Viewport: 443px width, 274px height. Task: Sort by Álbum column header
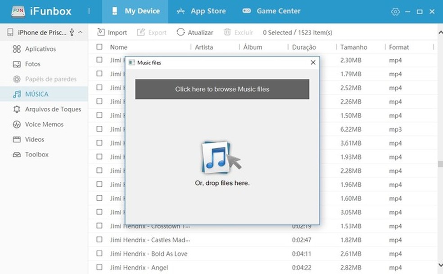pos(253,47)
